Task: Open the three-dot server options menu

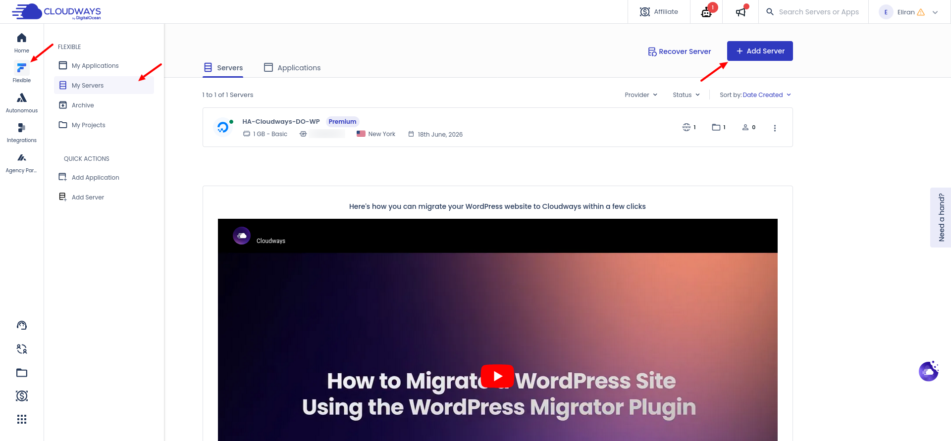Action: point(775,128)
